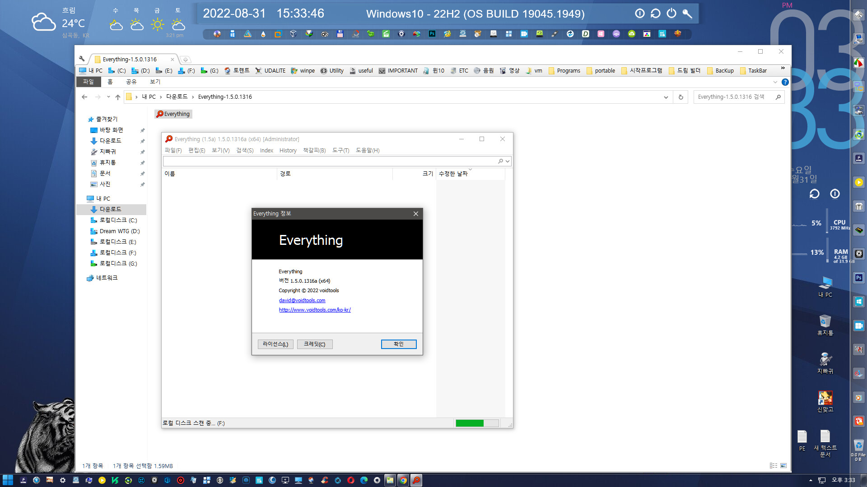The height and width of the screenshot is (487, 867).
Task: Open the 편집(E) menu in Everything
Action: pos(196,151)
